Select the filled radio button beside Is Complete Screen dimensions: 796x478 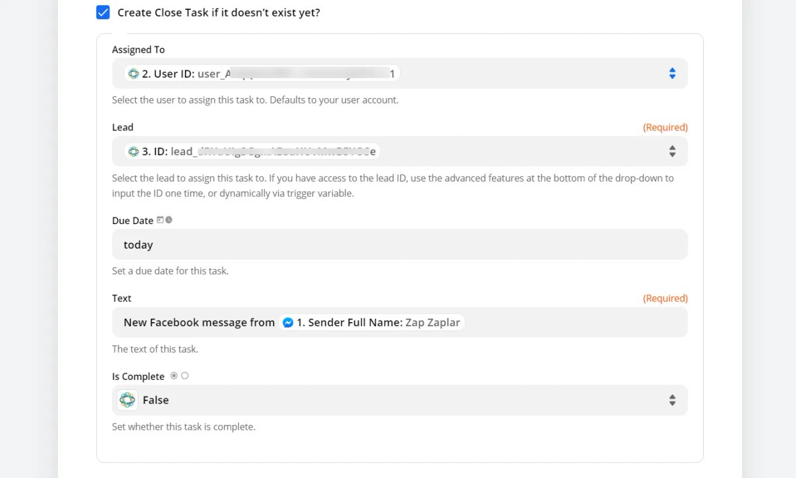174,376
